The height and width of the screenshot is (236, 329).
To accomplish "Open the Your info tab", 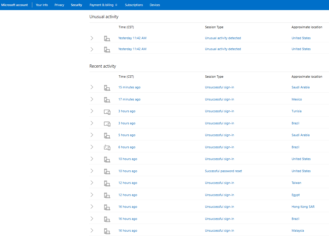I will click(x=42, y=5).
